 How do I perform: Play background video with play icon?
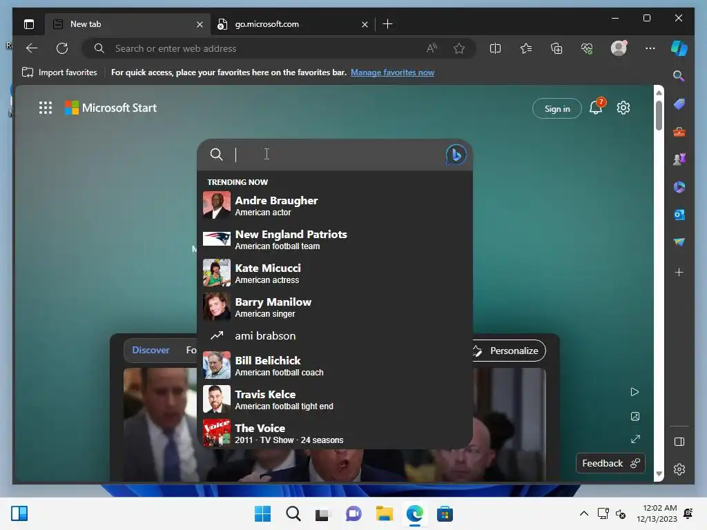point(635,392)
